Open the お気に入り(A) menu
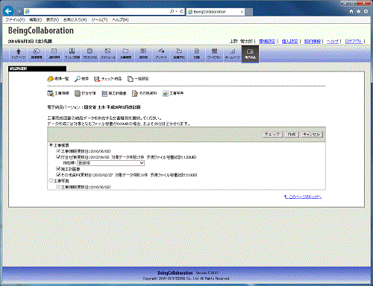This screenshot has height=286, width=373. 75,19
